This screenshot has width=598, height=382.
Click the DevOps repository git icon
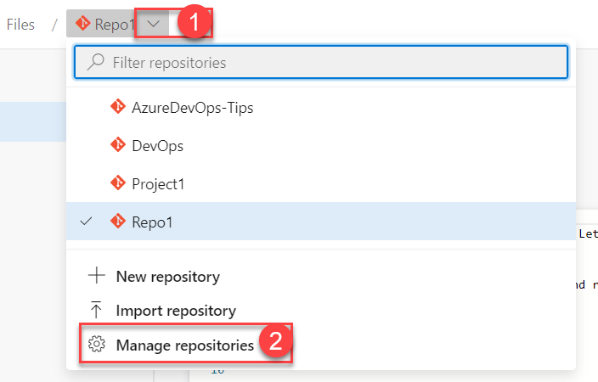tap(118, 145)
